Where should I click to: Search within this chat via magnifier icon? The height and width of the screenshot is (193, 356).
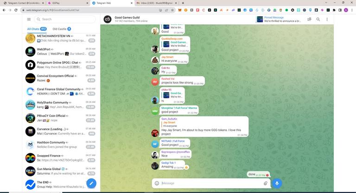[x=318, y=19]
